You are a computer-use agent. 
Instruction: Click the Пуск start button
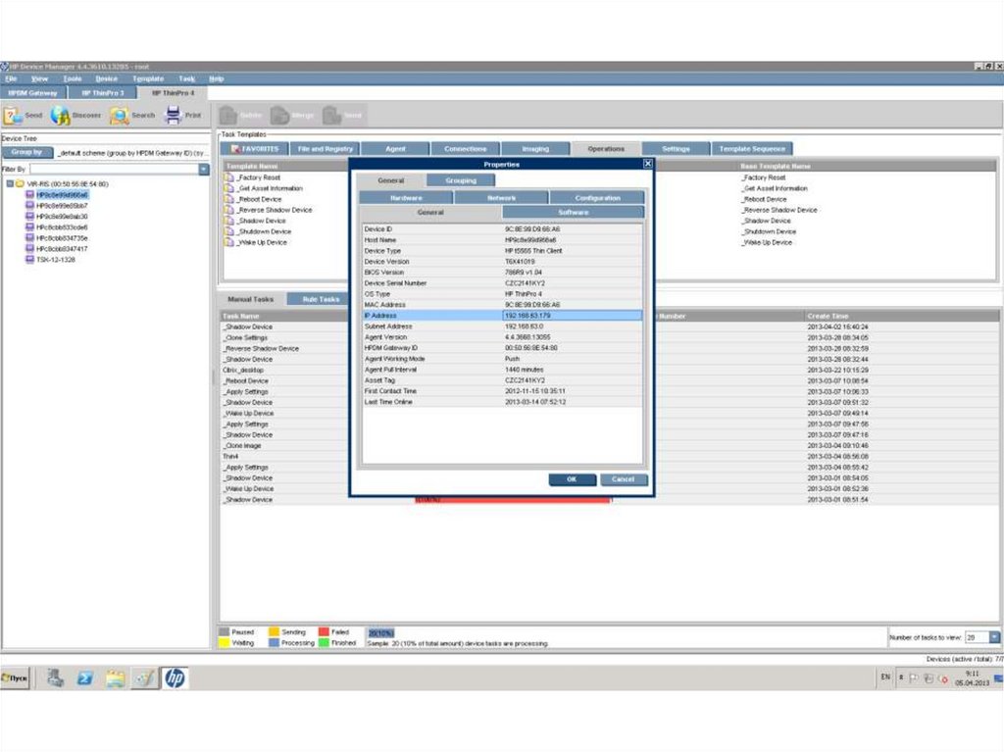click(x=15, y=677)
